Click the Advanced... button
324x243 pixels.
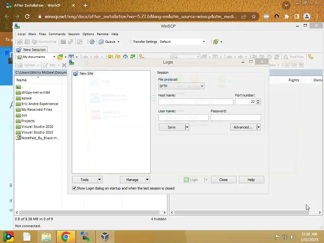tap(243, 127)
